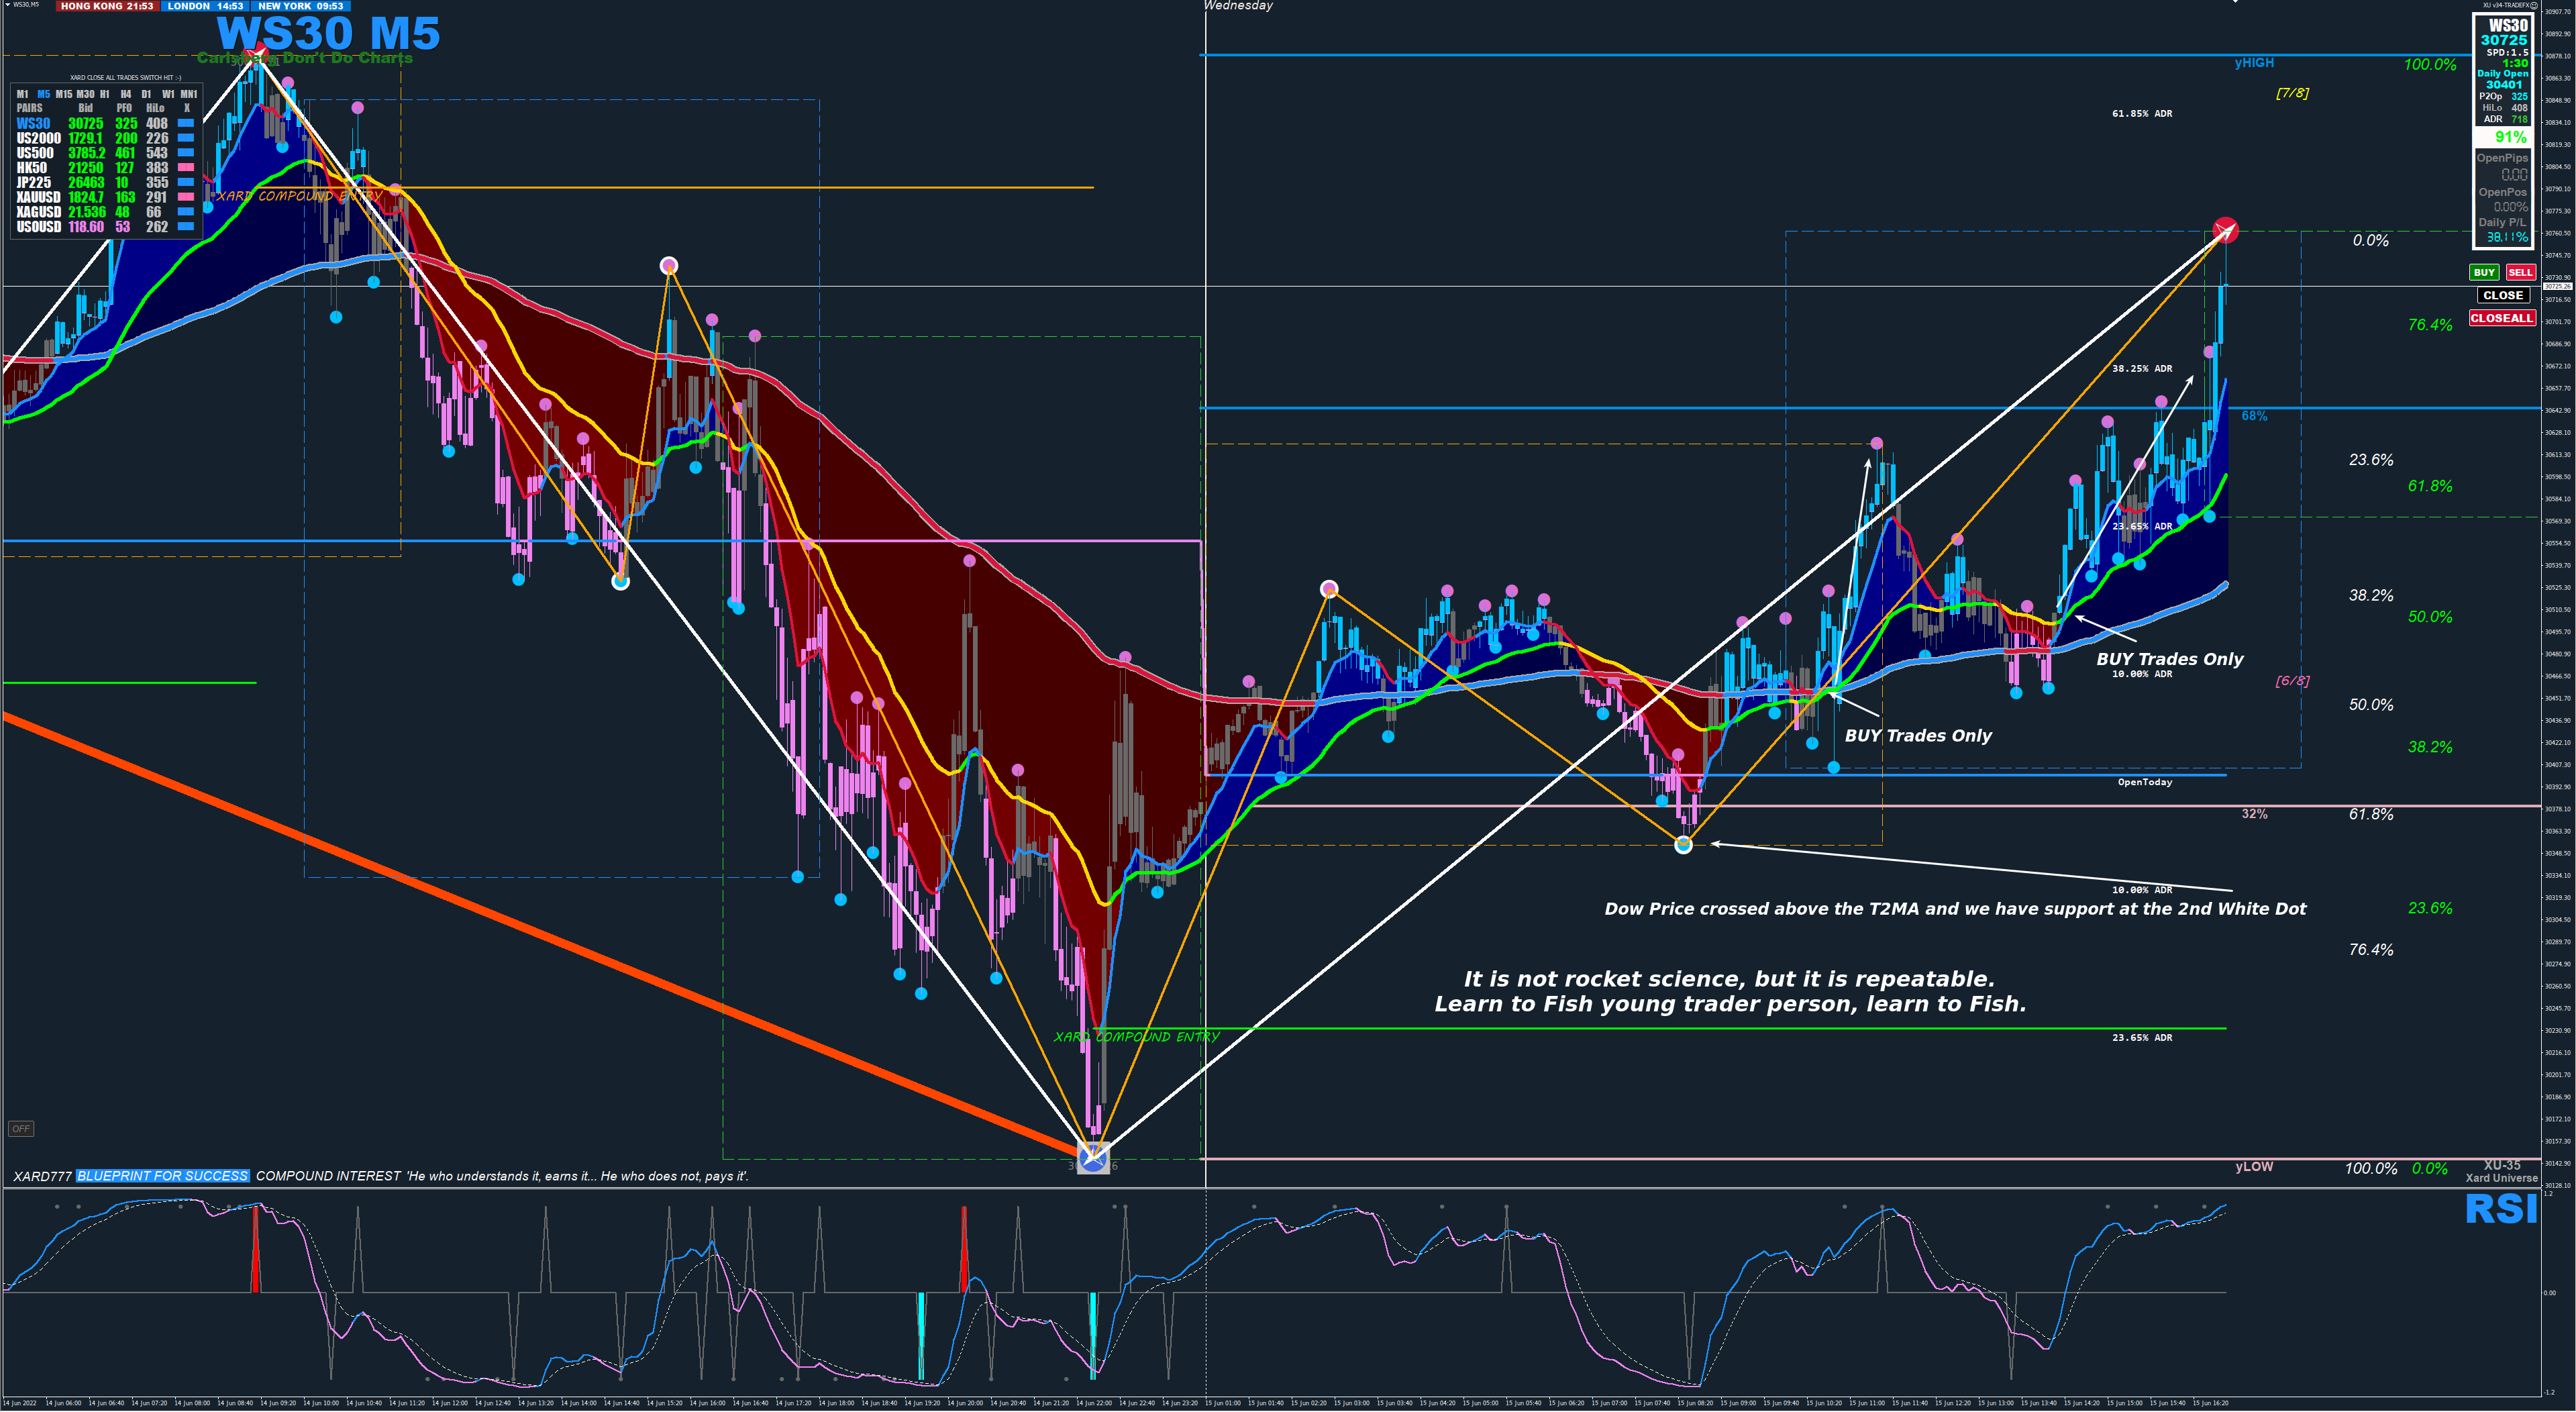
Task: Click the blue X marker at chart low
Action: 1093,1158
